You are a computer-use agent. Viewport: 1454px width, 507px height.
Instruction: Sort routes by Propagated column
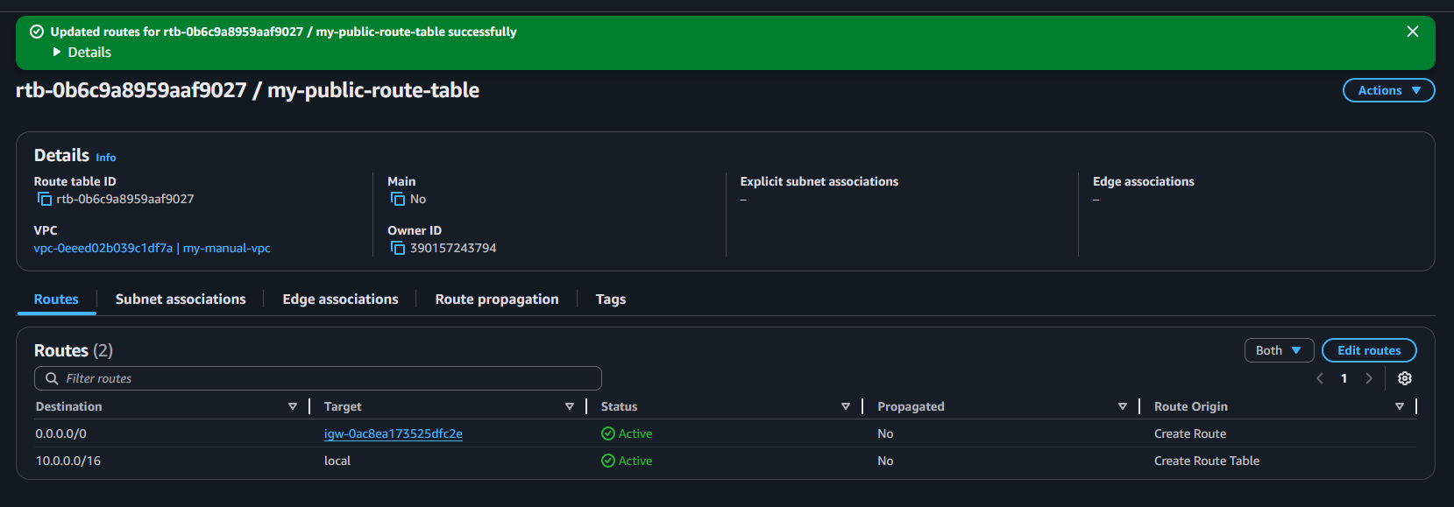pyautogui.click(x=1123, y=406)
